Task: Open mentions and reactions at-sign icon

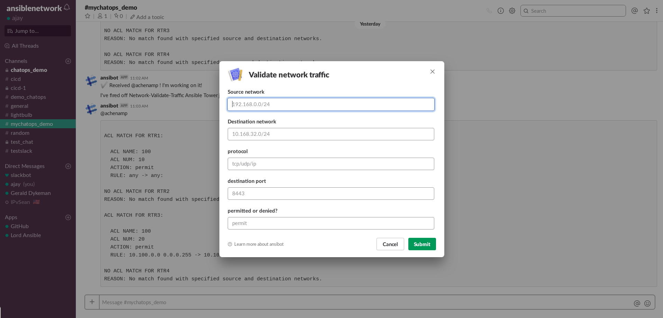Action: point(634,11)
